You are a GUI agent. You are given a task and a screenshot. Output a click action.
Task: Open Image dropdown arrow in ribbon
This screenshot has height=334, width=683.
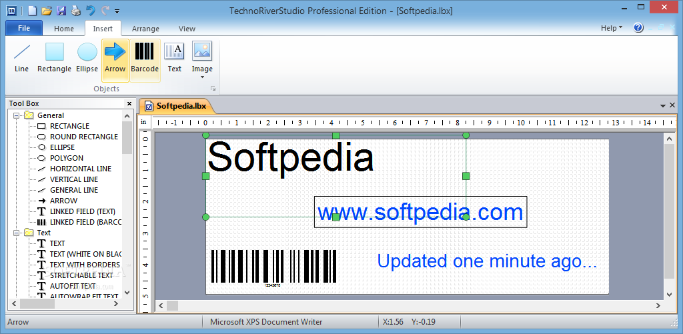point(202,77)
